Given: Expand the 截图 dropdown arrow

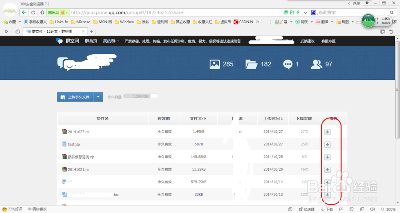Looking at the screenshot, I should tap(352, 22).
